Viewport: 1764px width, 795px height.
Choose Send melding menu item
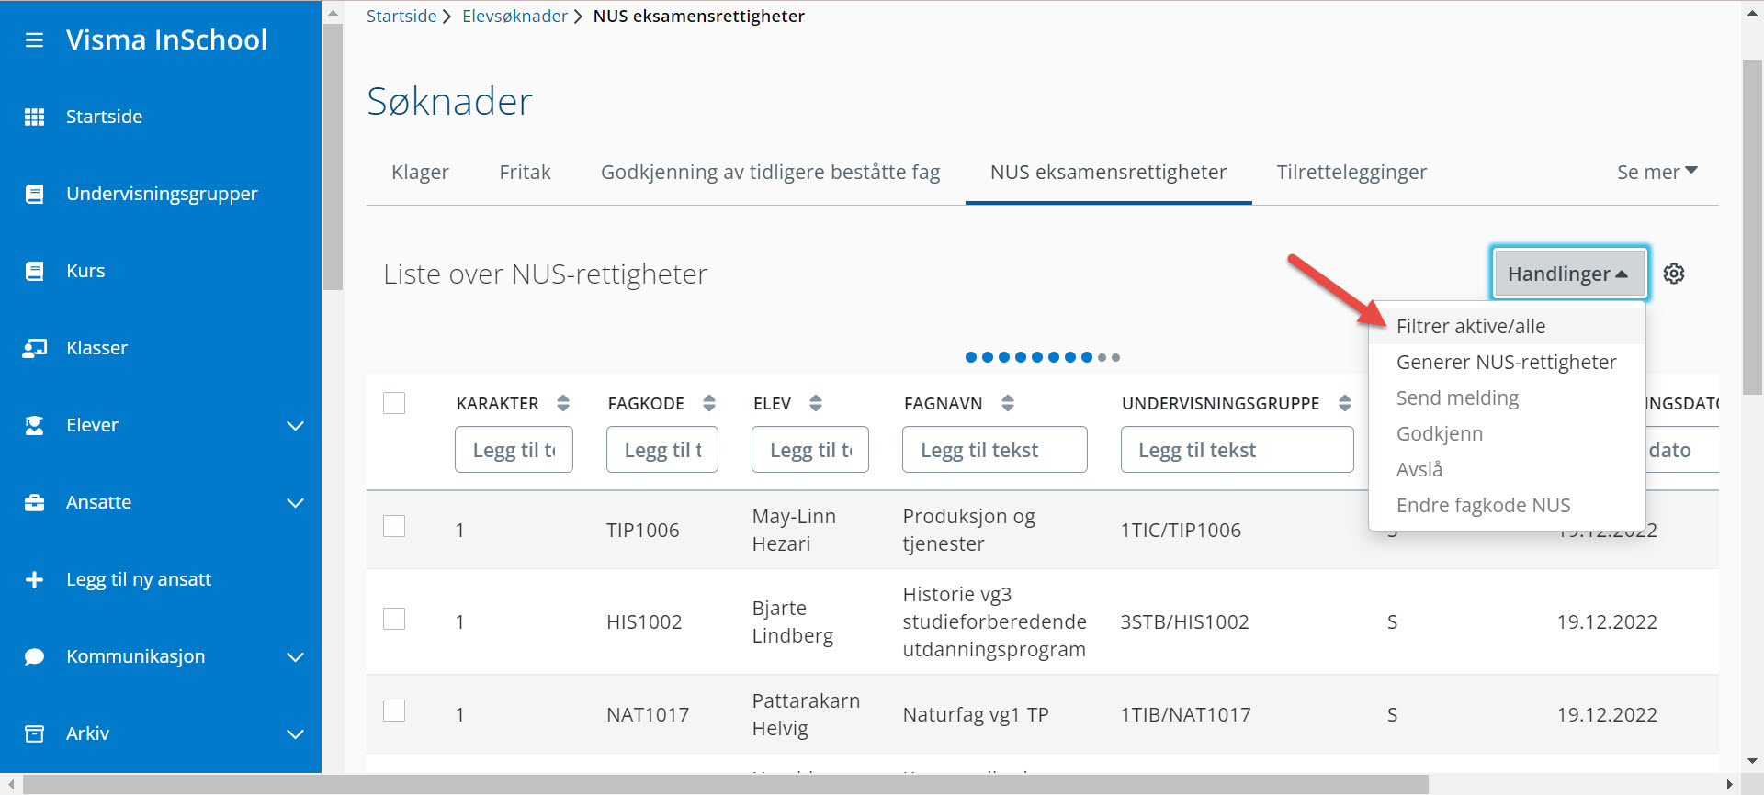click(x=1507, y=397)
